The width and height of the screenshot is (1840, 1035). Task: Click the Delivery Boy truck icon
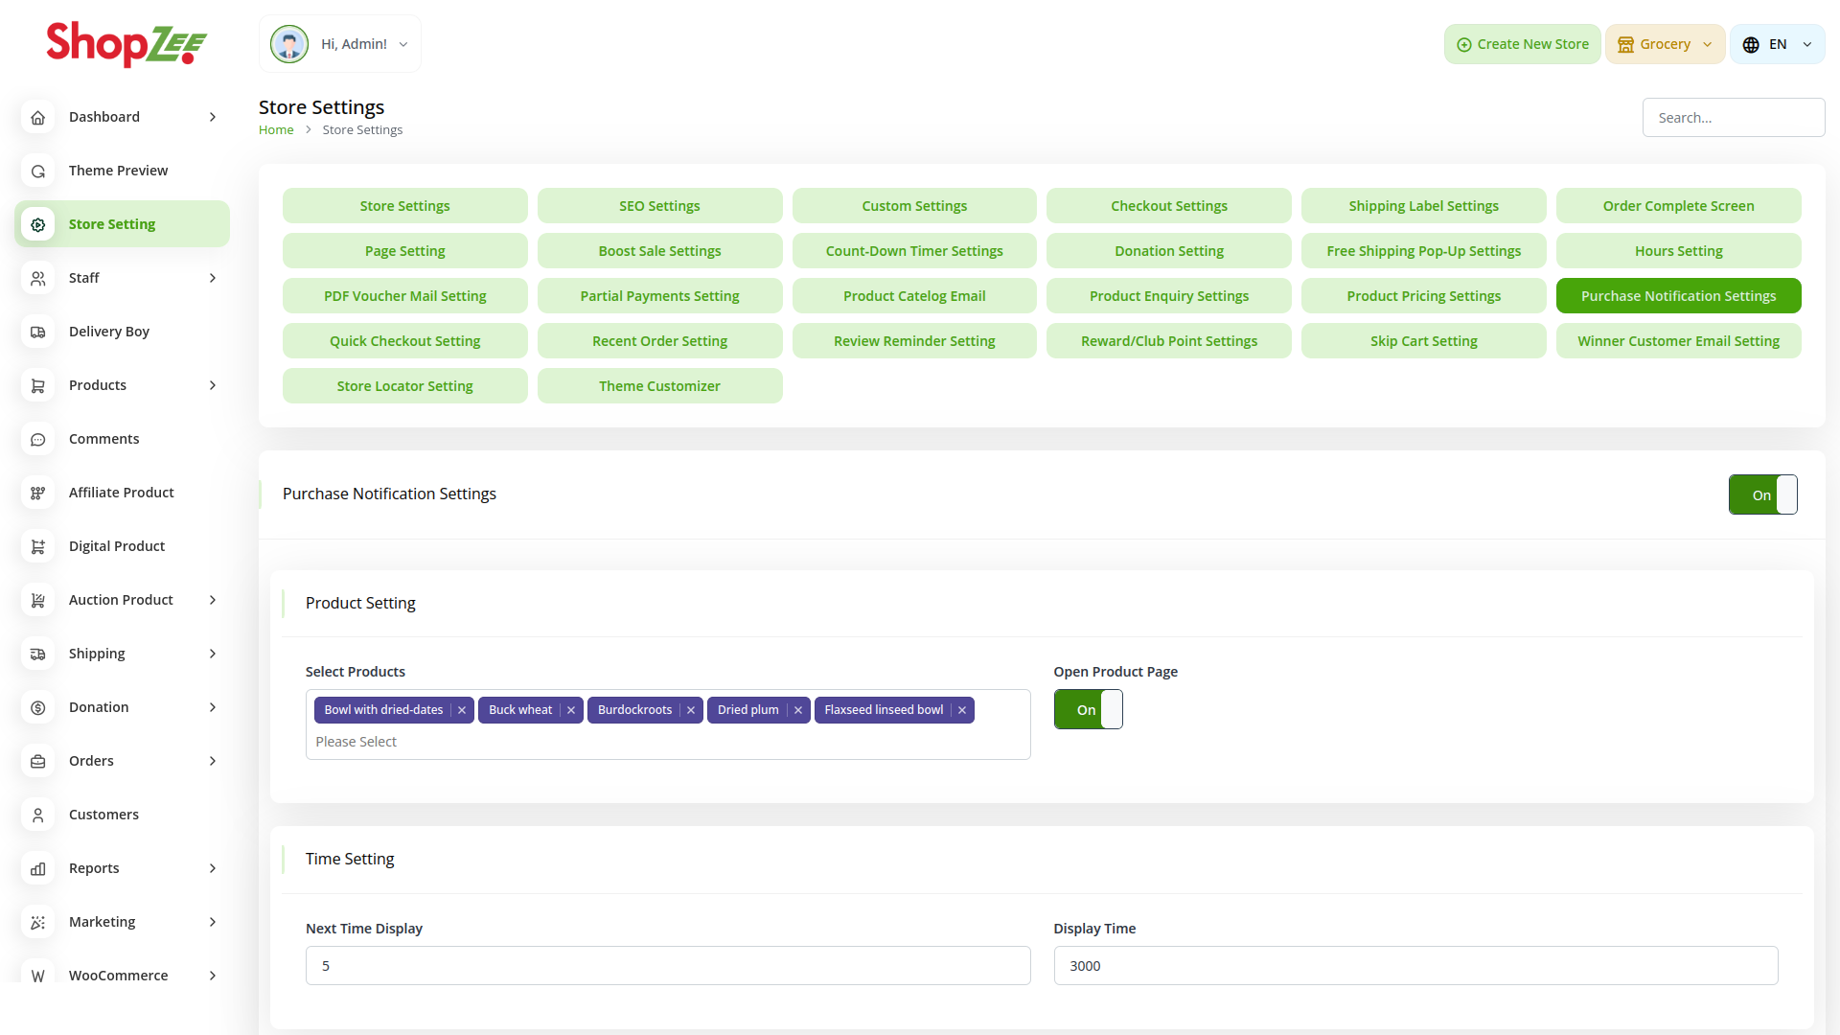pos(38,332)
